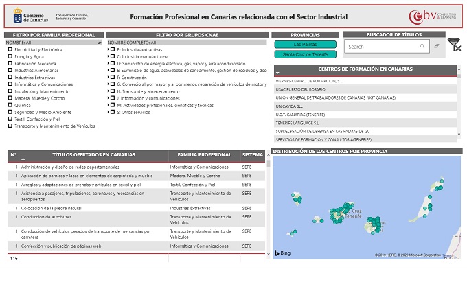Viewport: 467px width, 302px height.
Task: Sort by Familia Profesional column header
Action: tap(205, 154)
